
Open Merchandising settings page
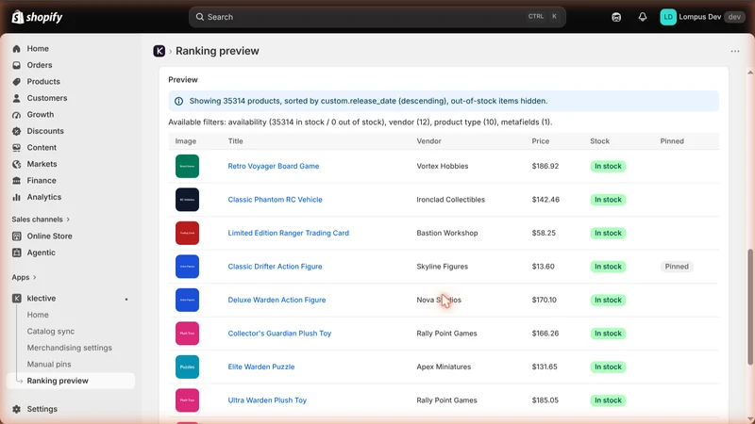(69, 348)
